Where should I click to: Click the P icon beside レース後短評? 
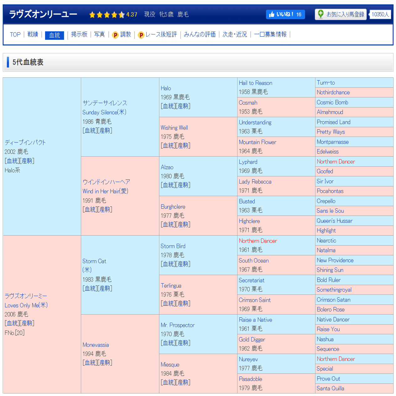141,35
